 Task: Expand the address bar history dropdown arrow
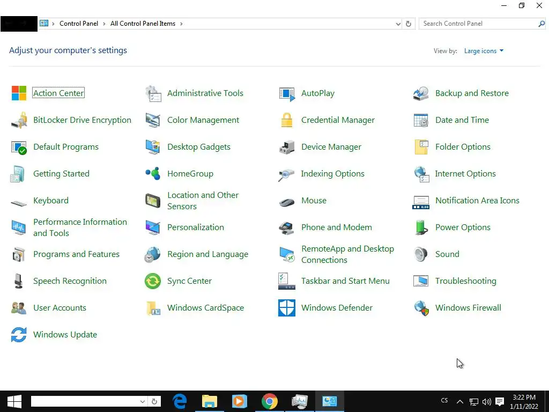398,24
